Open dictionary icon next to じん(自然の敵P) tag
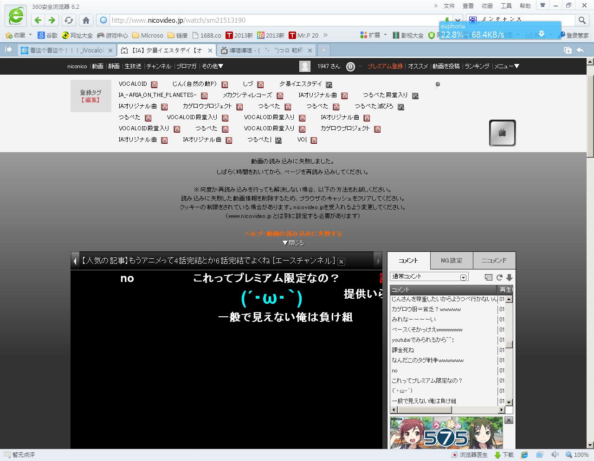The width and height of the screenshot is (594, 461). [x=225, y=84]
